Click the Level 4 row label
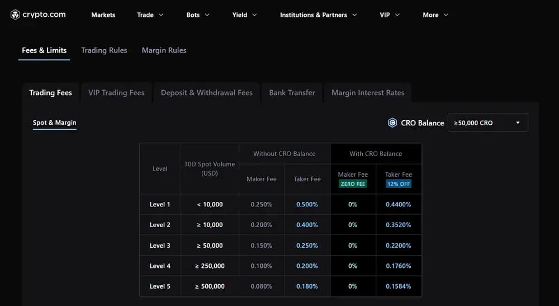Image resolution: width=559 pixels, height=306 pixels. tap(160, 266)
